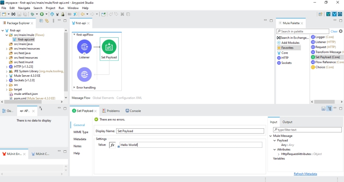Viewport: 344px width, 182px height.
Task: Open the Run menu
Action: pos(61,8)
